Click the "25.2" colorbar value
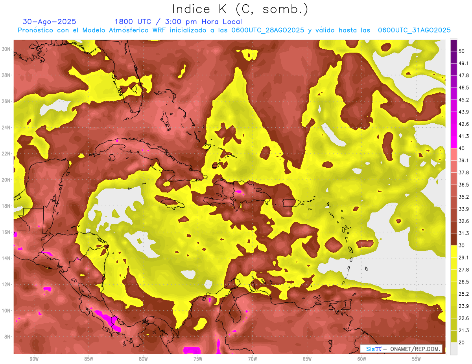Viewport: 472px width, 364px height. pos(463,294)
